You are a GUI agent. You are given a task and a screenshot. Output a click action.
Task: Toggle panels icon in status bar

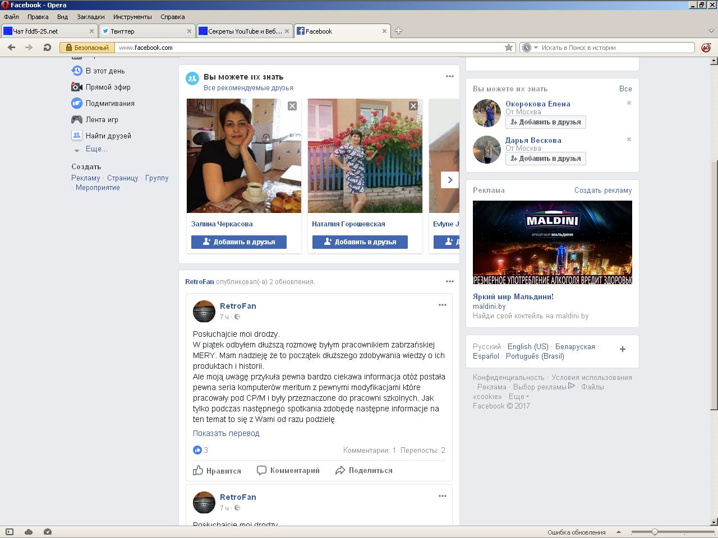click(9, 532)
